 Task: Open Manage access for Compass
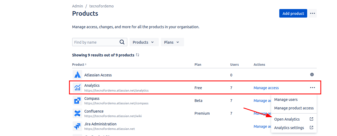point(262,101)
